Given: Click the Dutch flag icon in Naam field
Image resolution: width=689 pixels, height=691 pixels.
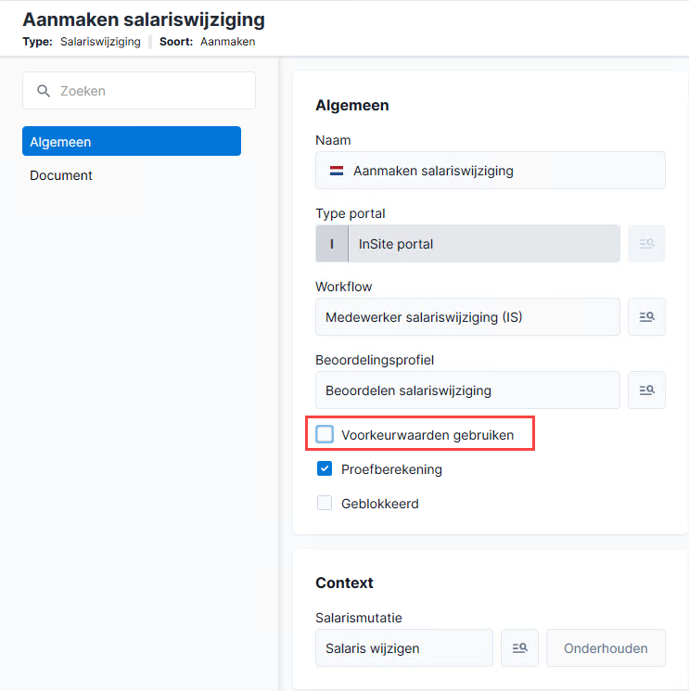Looking at the screenshot, I should [x=337, y=171].
